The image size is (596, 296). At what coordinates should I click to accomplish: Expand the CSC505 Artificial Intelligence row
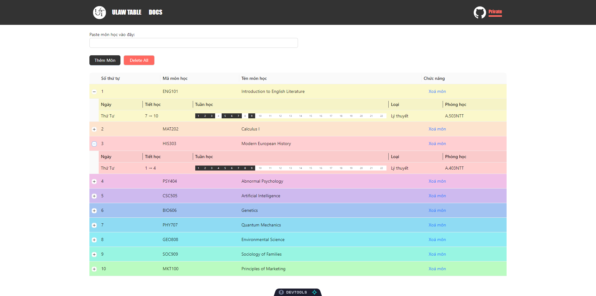click(x=94, y=196)
